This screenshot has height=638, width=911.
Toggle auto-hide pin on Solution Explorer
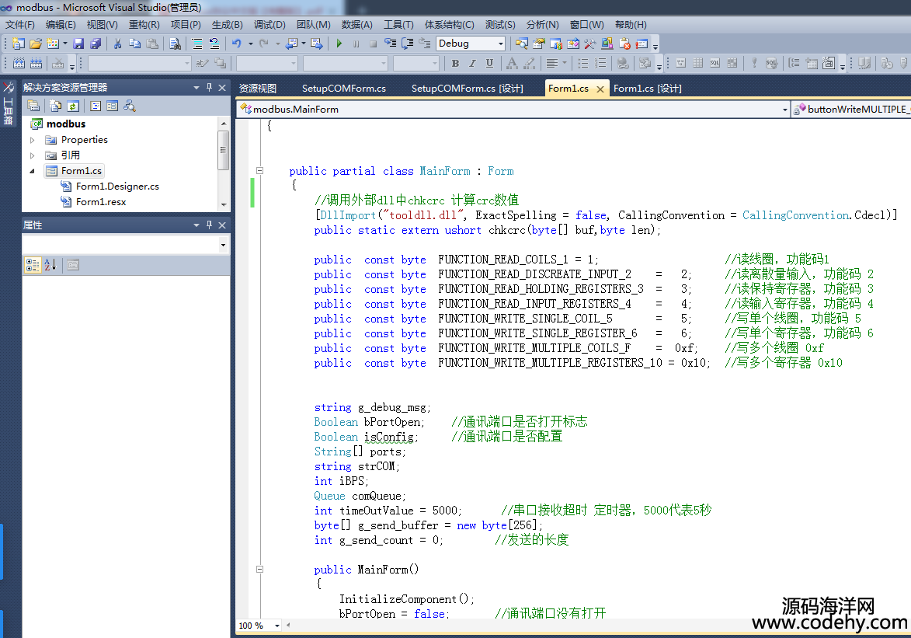coord(208,88)
